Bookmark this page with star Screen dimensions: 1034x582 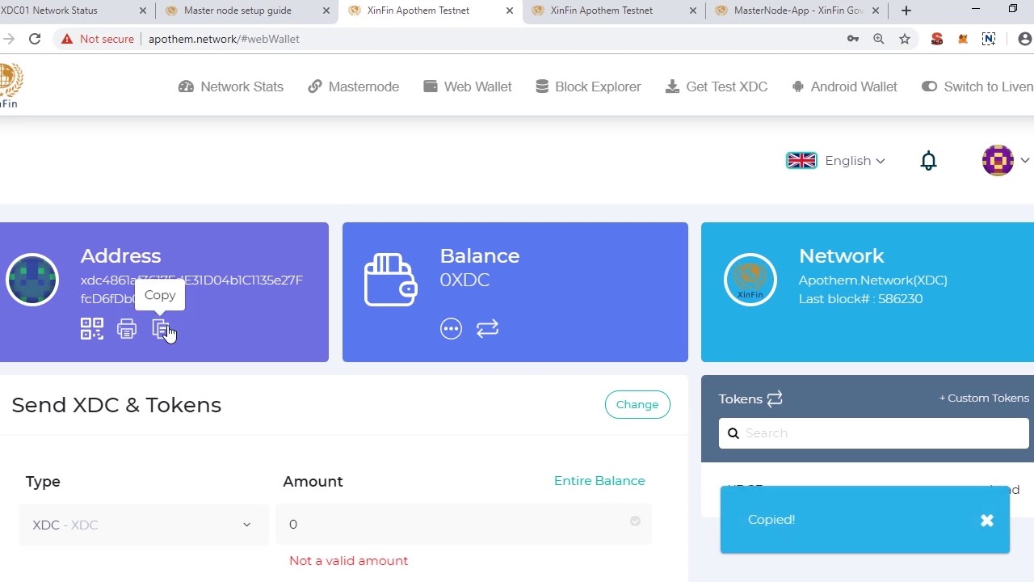[x=905, y=39]
